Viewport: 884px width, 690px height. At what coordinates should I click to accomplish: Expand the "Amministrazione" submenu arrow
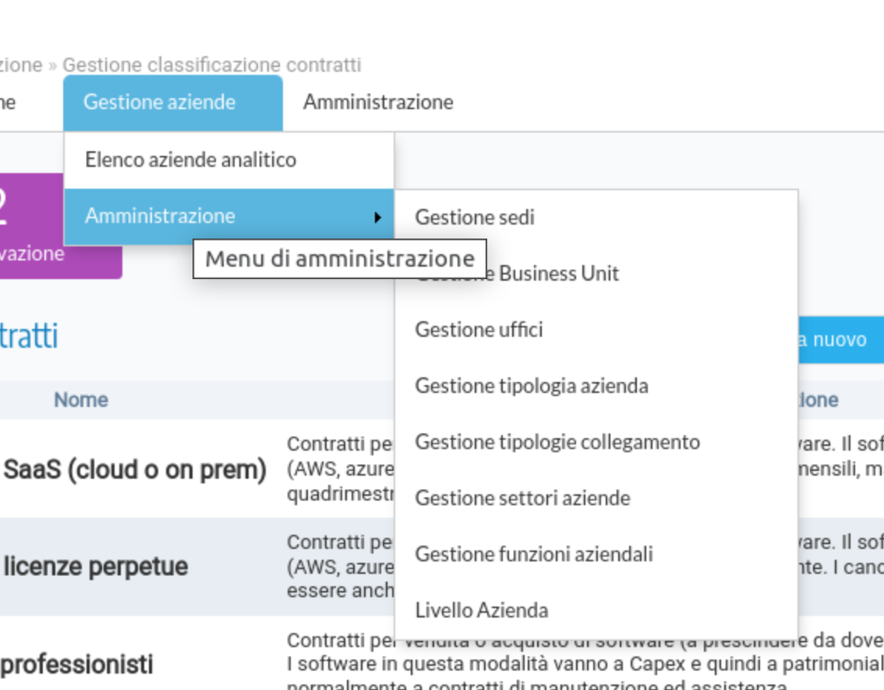380,215
